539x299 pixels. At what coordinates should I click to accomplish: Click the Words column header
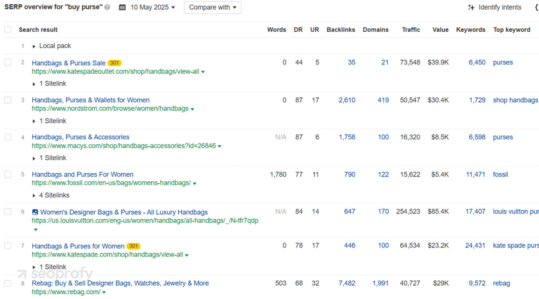pyautogui.click(x=277, y=29)
